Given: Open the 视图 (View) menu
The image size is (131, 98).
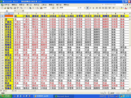Looking at the screenshot, I should [x=22, y=5].
